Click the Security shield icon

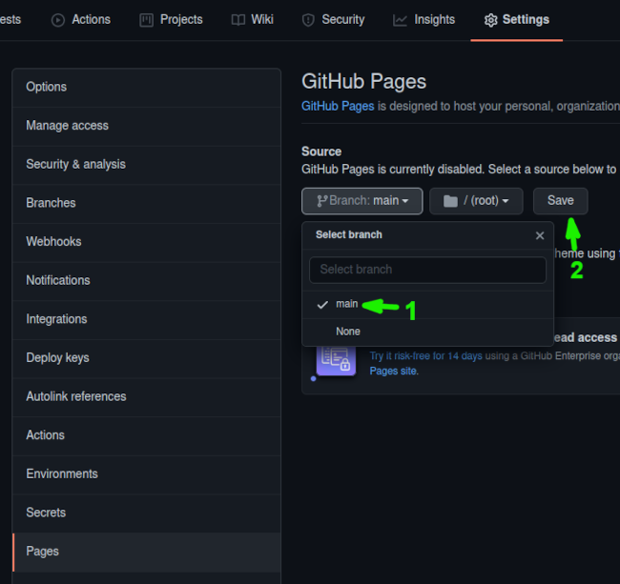pyautogui.click(x=308, y=20)
